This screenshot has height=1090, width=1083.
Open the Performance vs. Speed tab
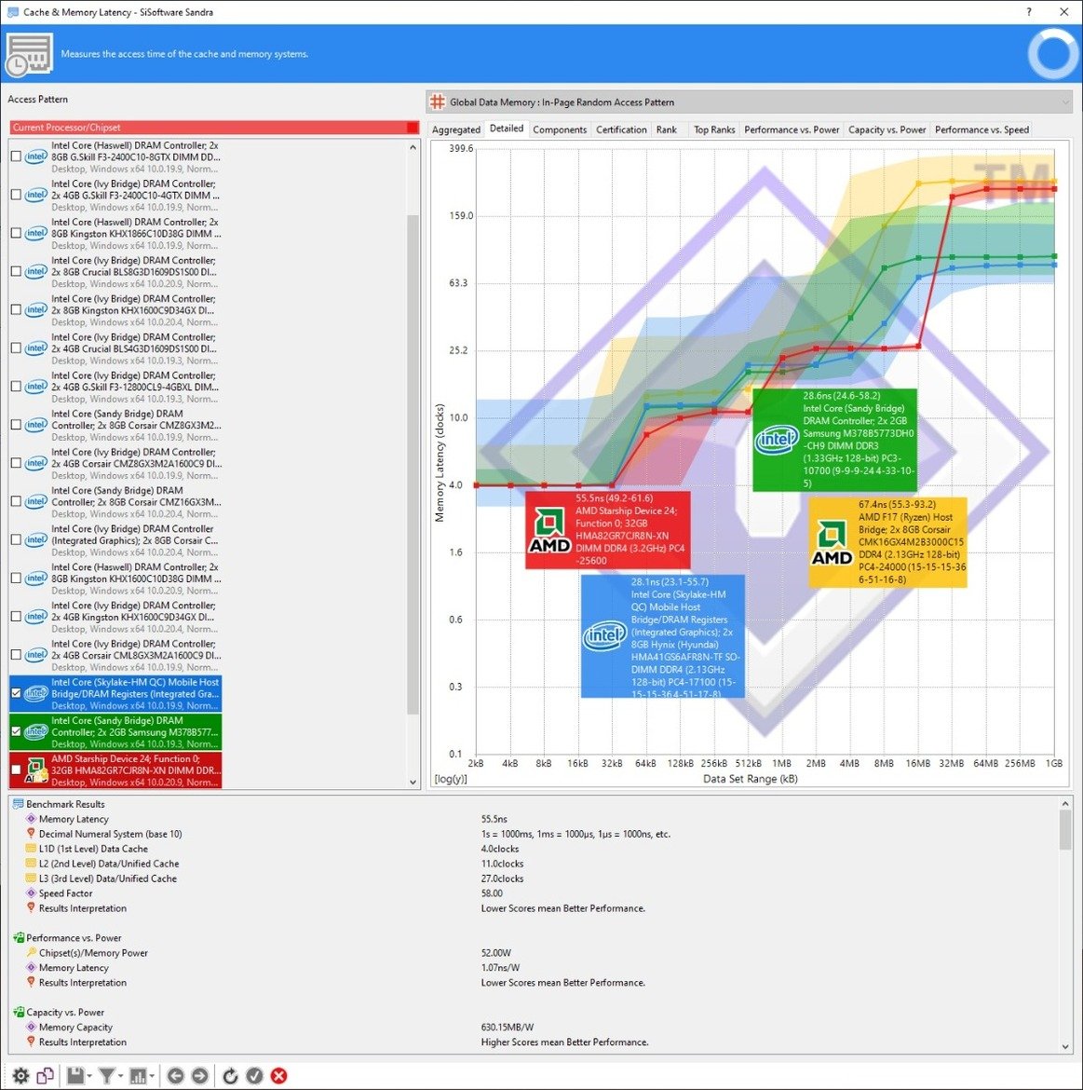coord(981,129)
